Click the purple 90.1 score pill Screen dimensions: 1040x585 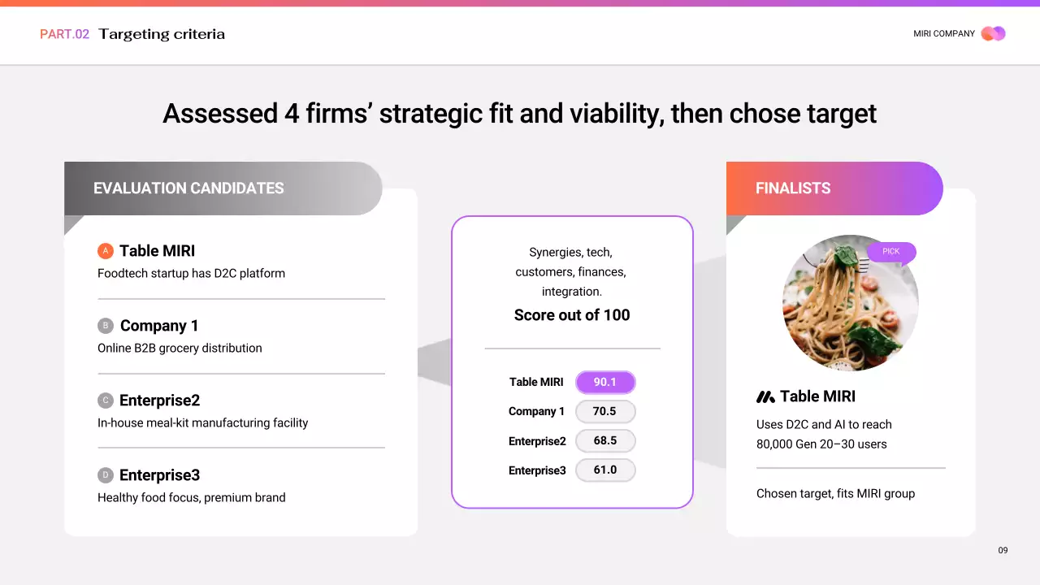click(x=605, y=382)
